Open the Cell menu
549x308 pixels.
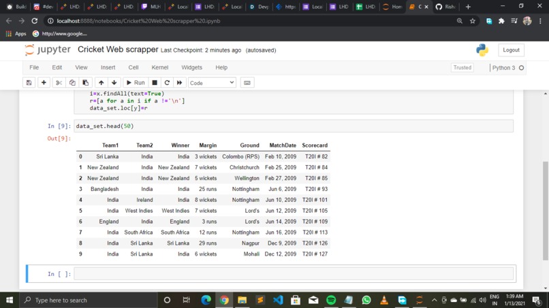(x=134, y=67)
